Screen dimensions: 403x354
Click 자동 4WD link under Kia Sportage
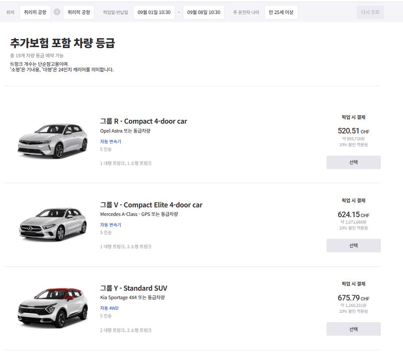coord(109,308)
